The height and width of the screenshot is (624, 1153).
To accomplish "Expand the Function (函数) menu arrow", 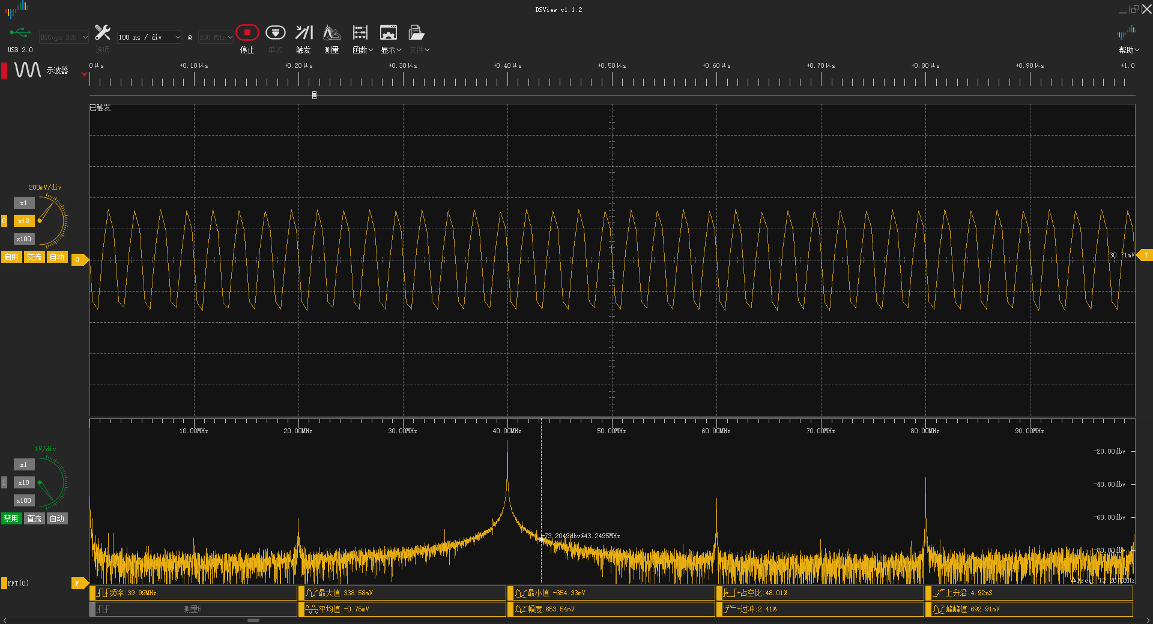I will click(371, 50).
